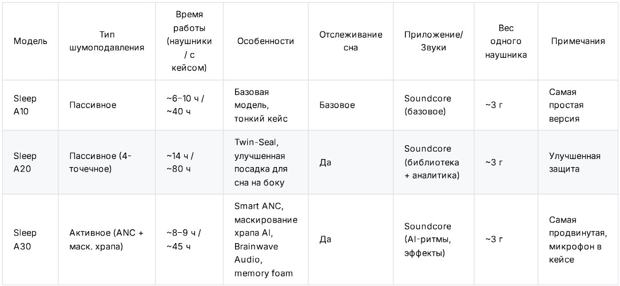Select the "Sleep A20" model cell
This screenshot has width=620, height=286.
pyautogui.click(x=25, y=162)
